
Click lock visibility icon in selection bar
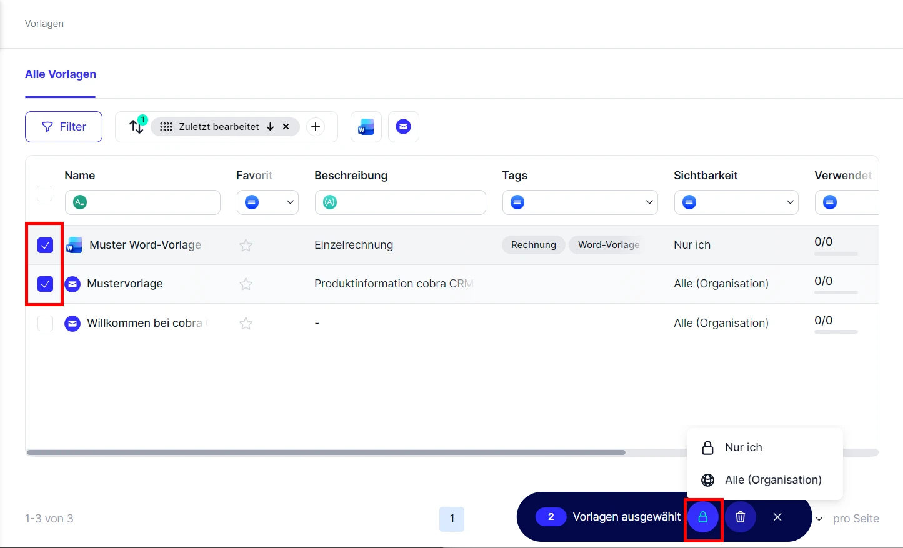click(x=703, y=517)
